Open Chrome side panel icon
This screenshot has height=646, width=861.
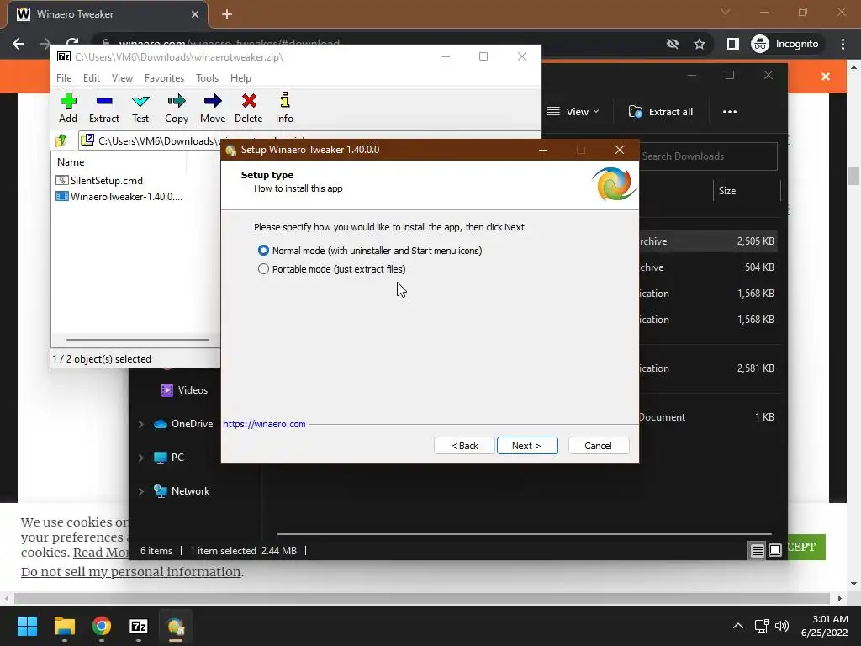(733, 44)
